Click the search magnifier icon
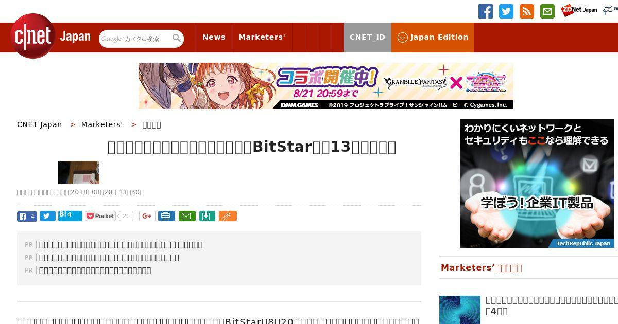The width and height of the screenshot is (618, 324). (x=177, y=39)
